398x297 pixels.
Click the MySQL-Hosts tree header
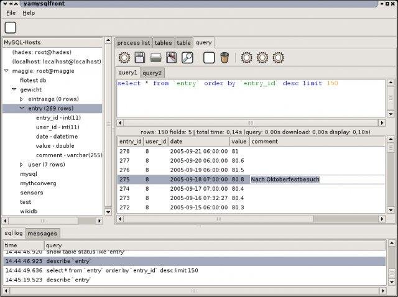[x=52, y=43]
